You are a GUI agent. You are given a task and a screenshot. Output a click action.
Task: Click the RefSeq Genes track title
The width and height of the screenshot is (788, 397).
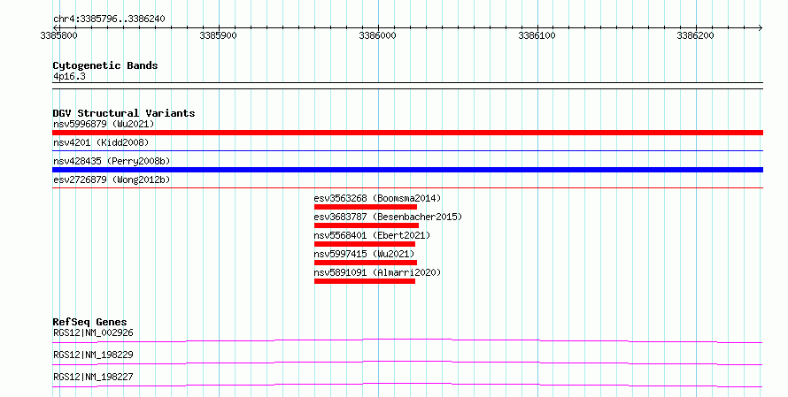90,322
